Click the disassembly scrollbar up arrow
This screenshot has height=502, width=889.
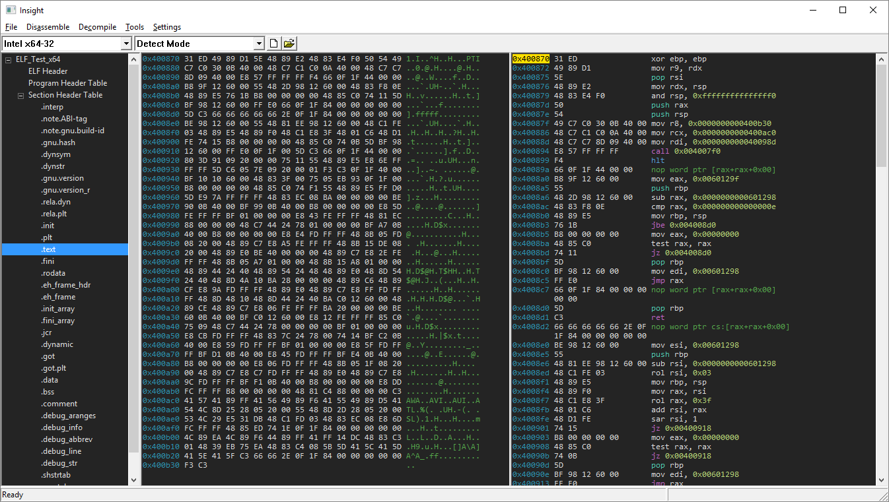tap(880, 59)
